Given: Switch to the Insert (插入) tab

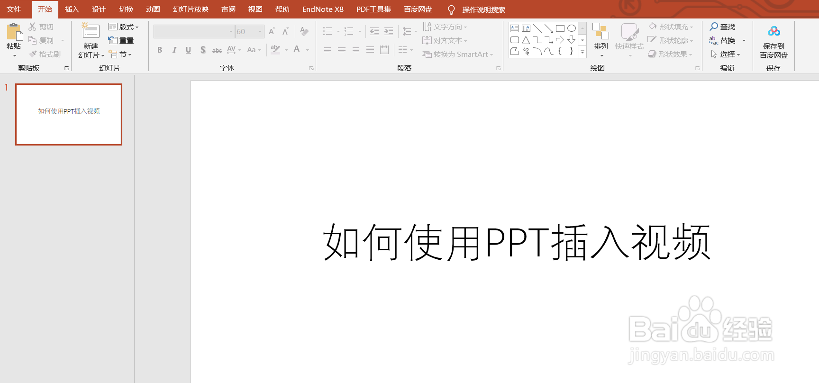Looking at the screenshot, I should [72, 9].
